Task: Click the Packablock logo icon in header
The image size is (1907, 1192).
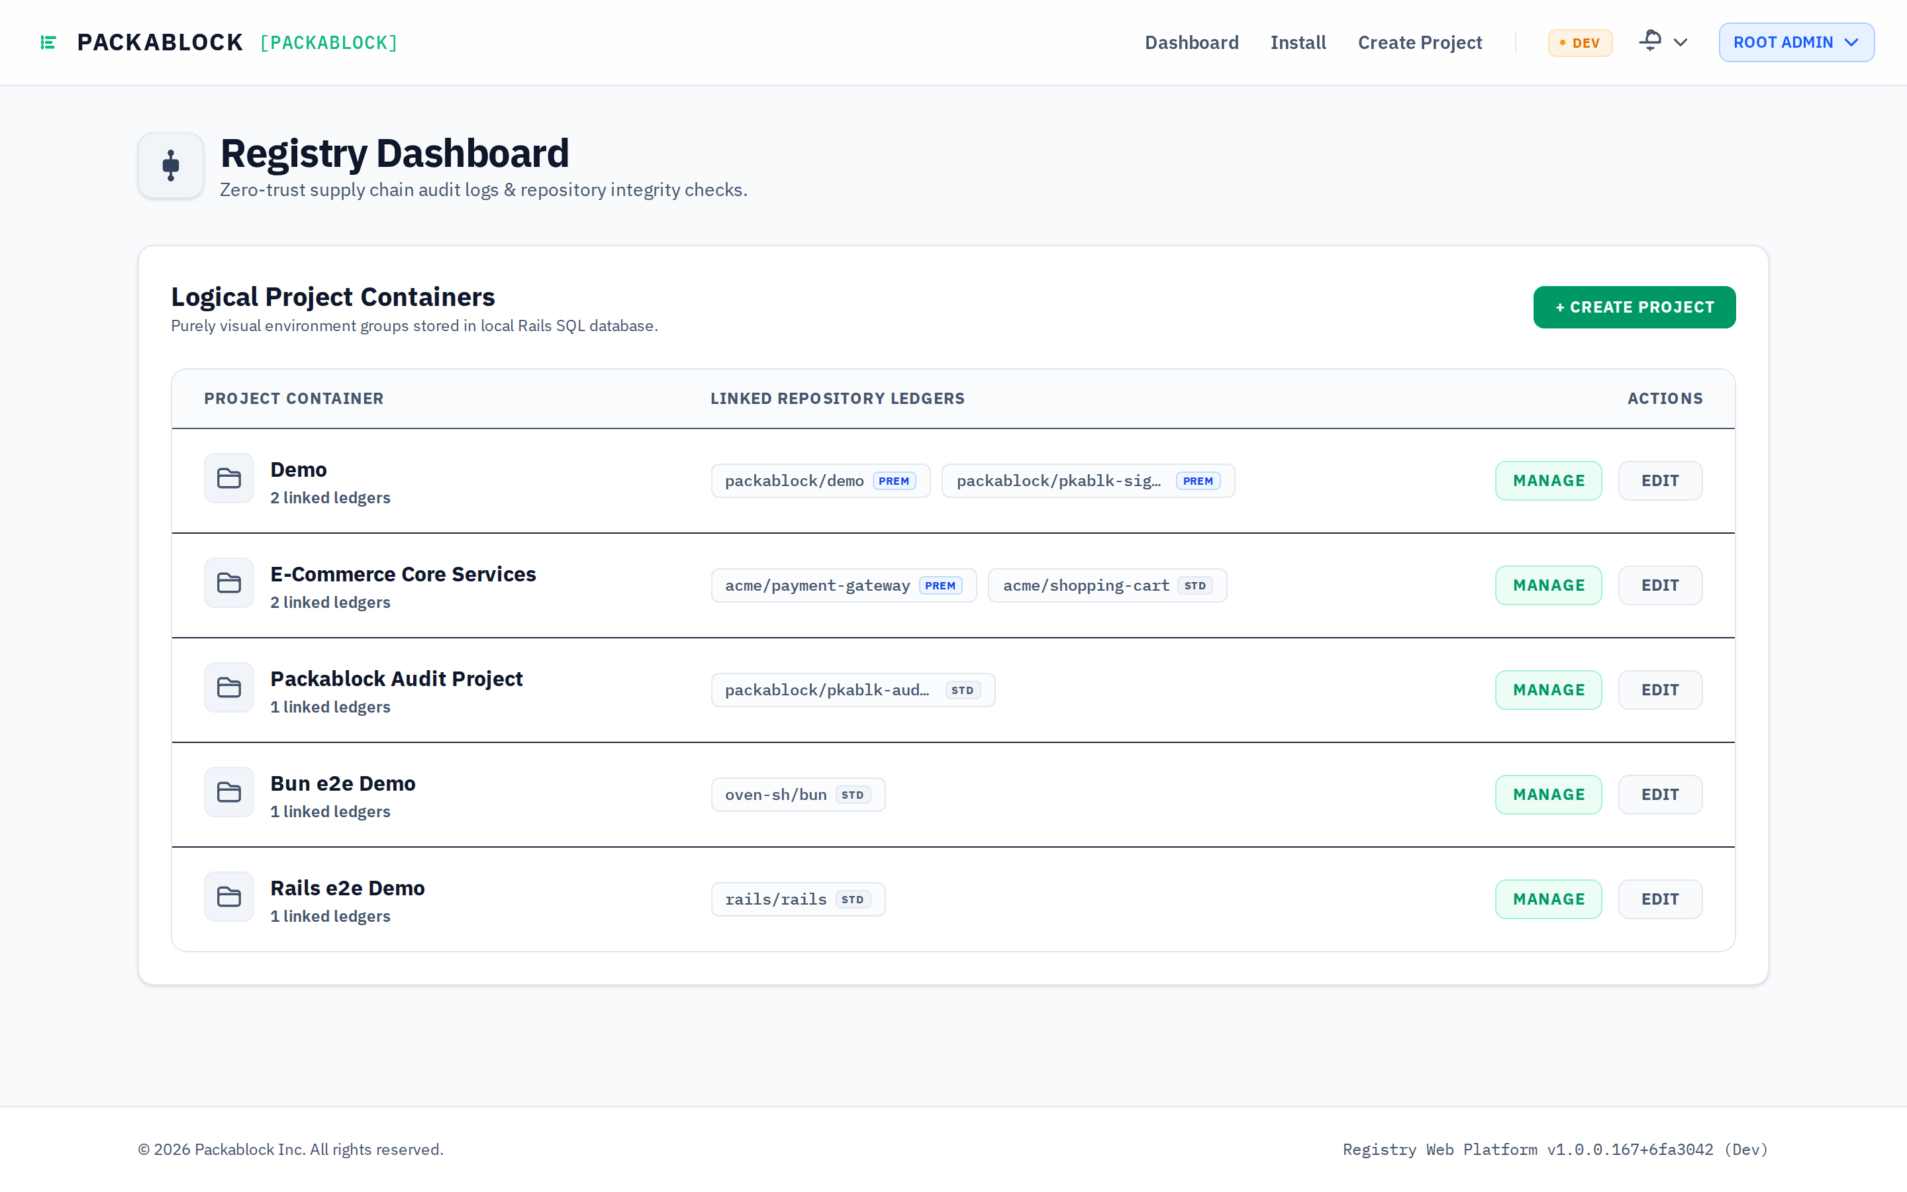Action: click(x=48, y=42)
